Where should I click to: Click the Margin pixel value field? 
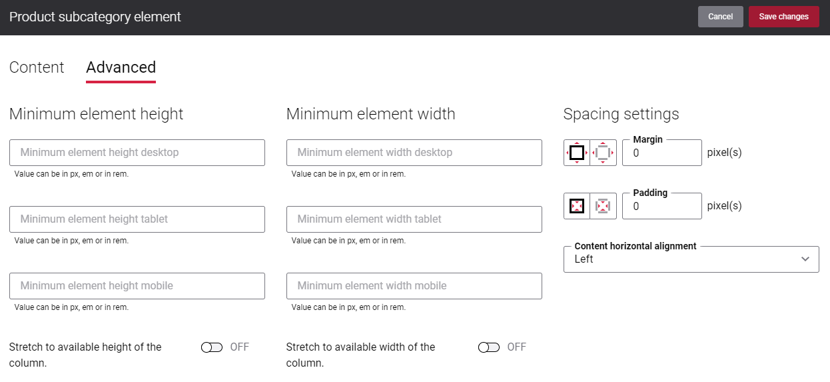coord(662,153)
